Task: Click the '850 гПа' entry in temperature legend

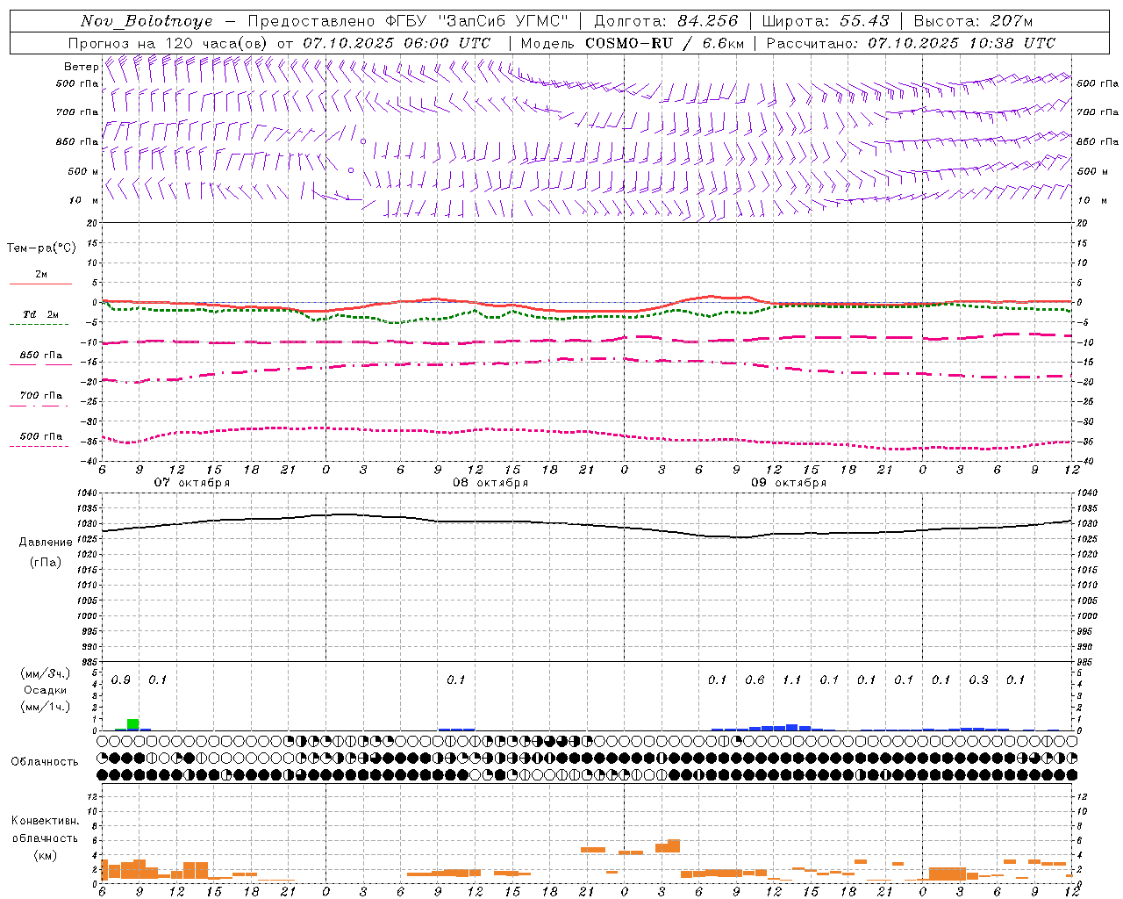Action: coord(41,355)
